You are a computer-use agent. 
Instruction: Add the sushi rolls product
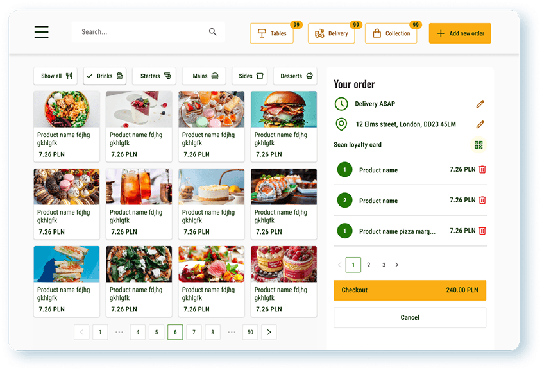(x=284, y=204)
